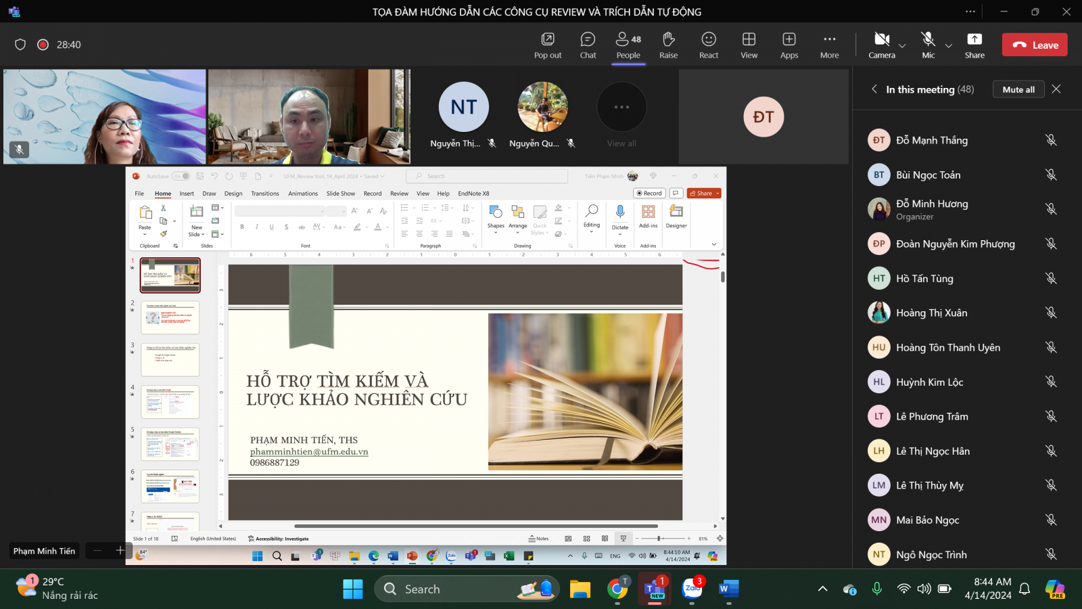Open the React emoji menu
This screenshot has height=609, width=1082.
(x=708, y=45)
